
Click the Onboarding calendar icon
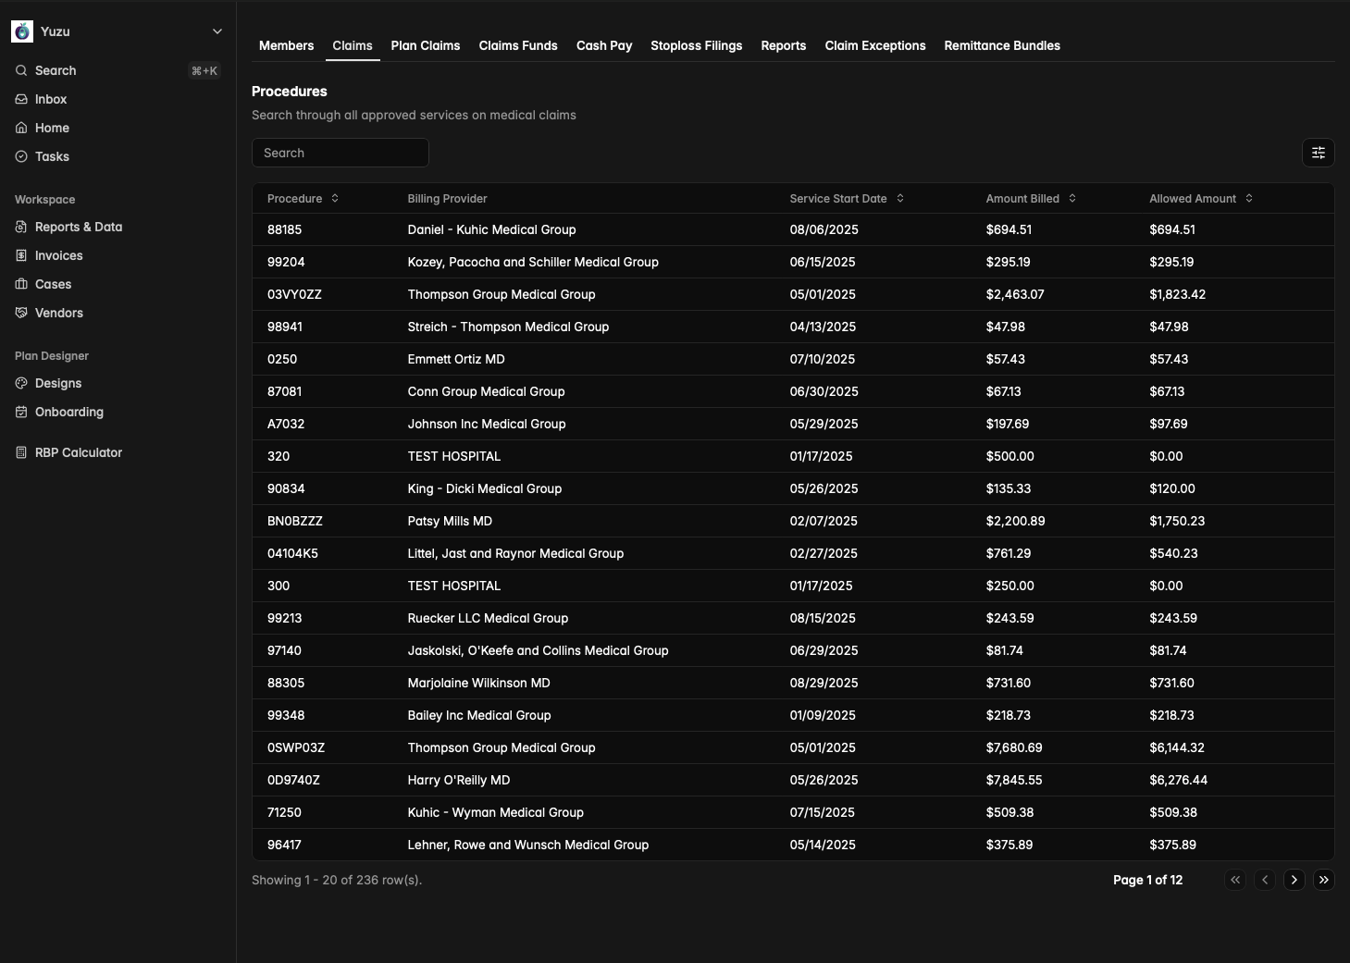click(x=21, y=412)
